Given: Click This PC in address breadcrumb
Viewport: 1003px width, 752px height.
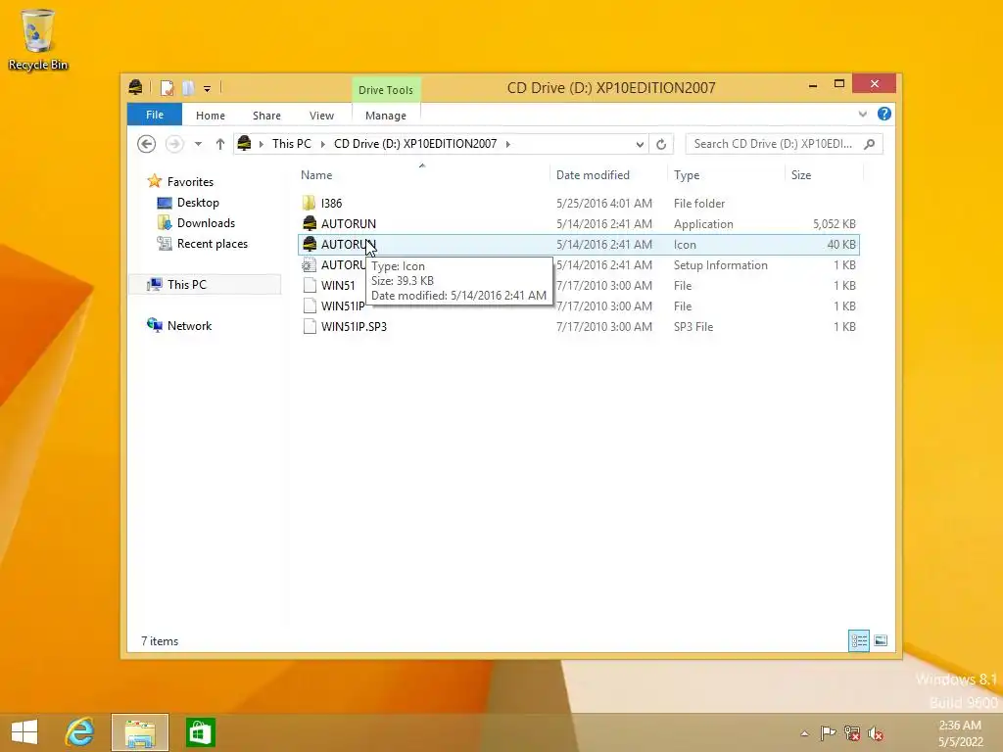Looking at the screenshot, I should (x=292, y=144).
